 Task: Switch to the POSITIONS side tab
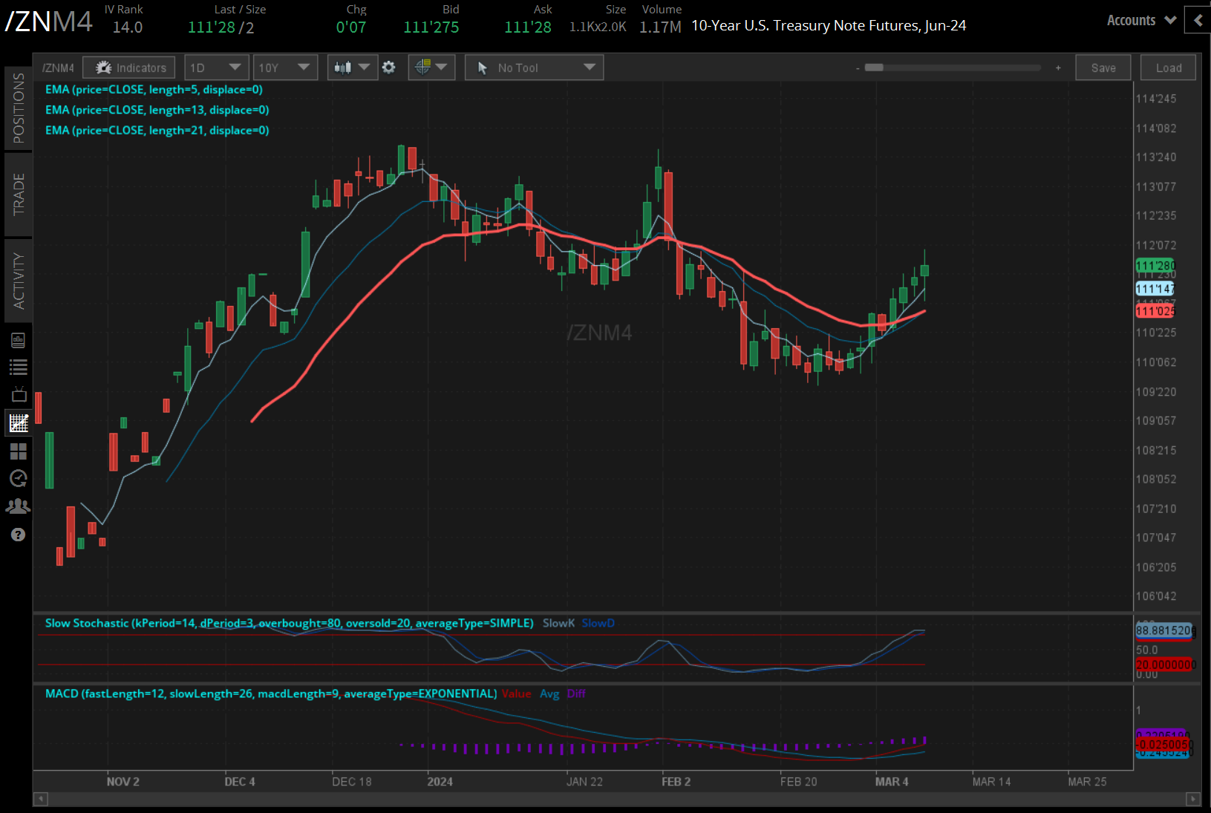pyautogui.click(x=19, y=108)
